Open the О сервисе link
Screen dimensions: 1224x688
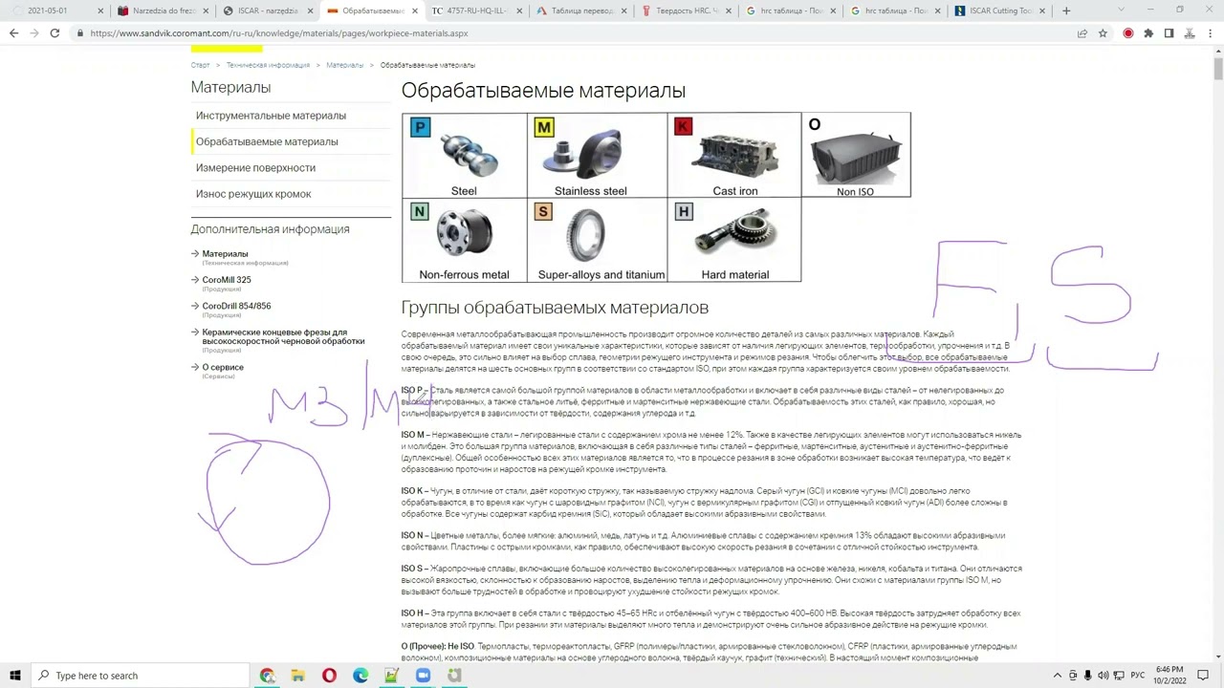pos(223,367)
